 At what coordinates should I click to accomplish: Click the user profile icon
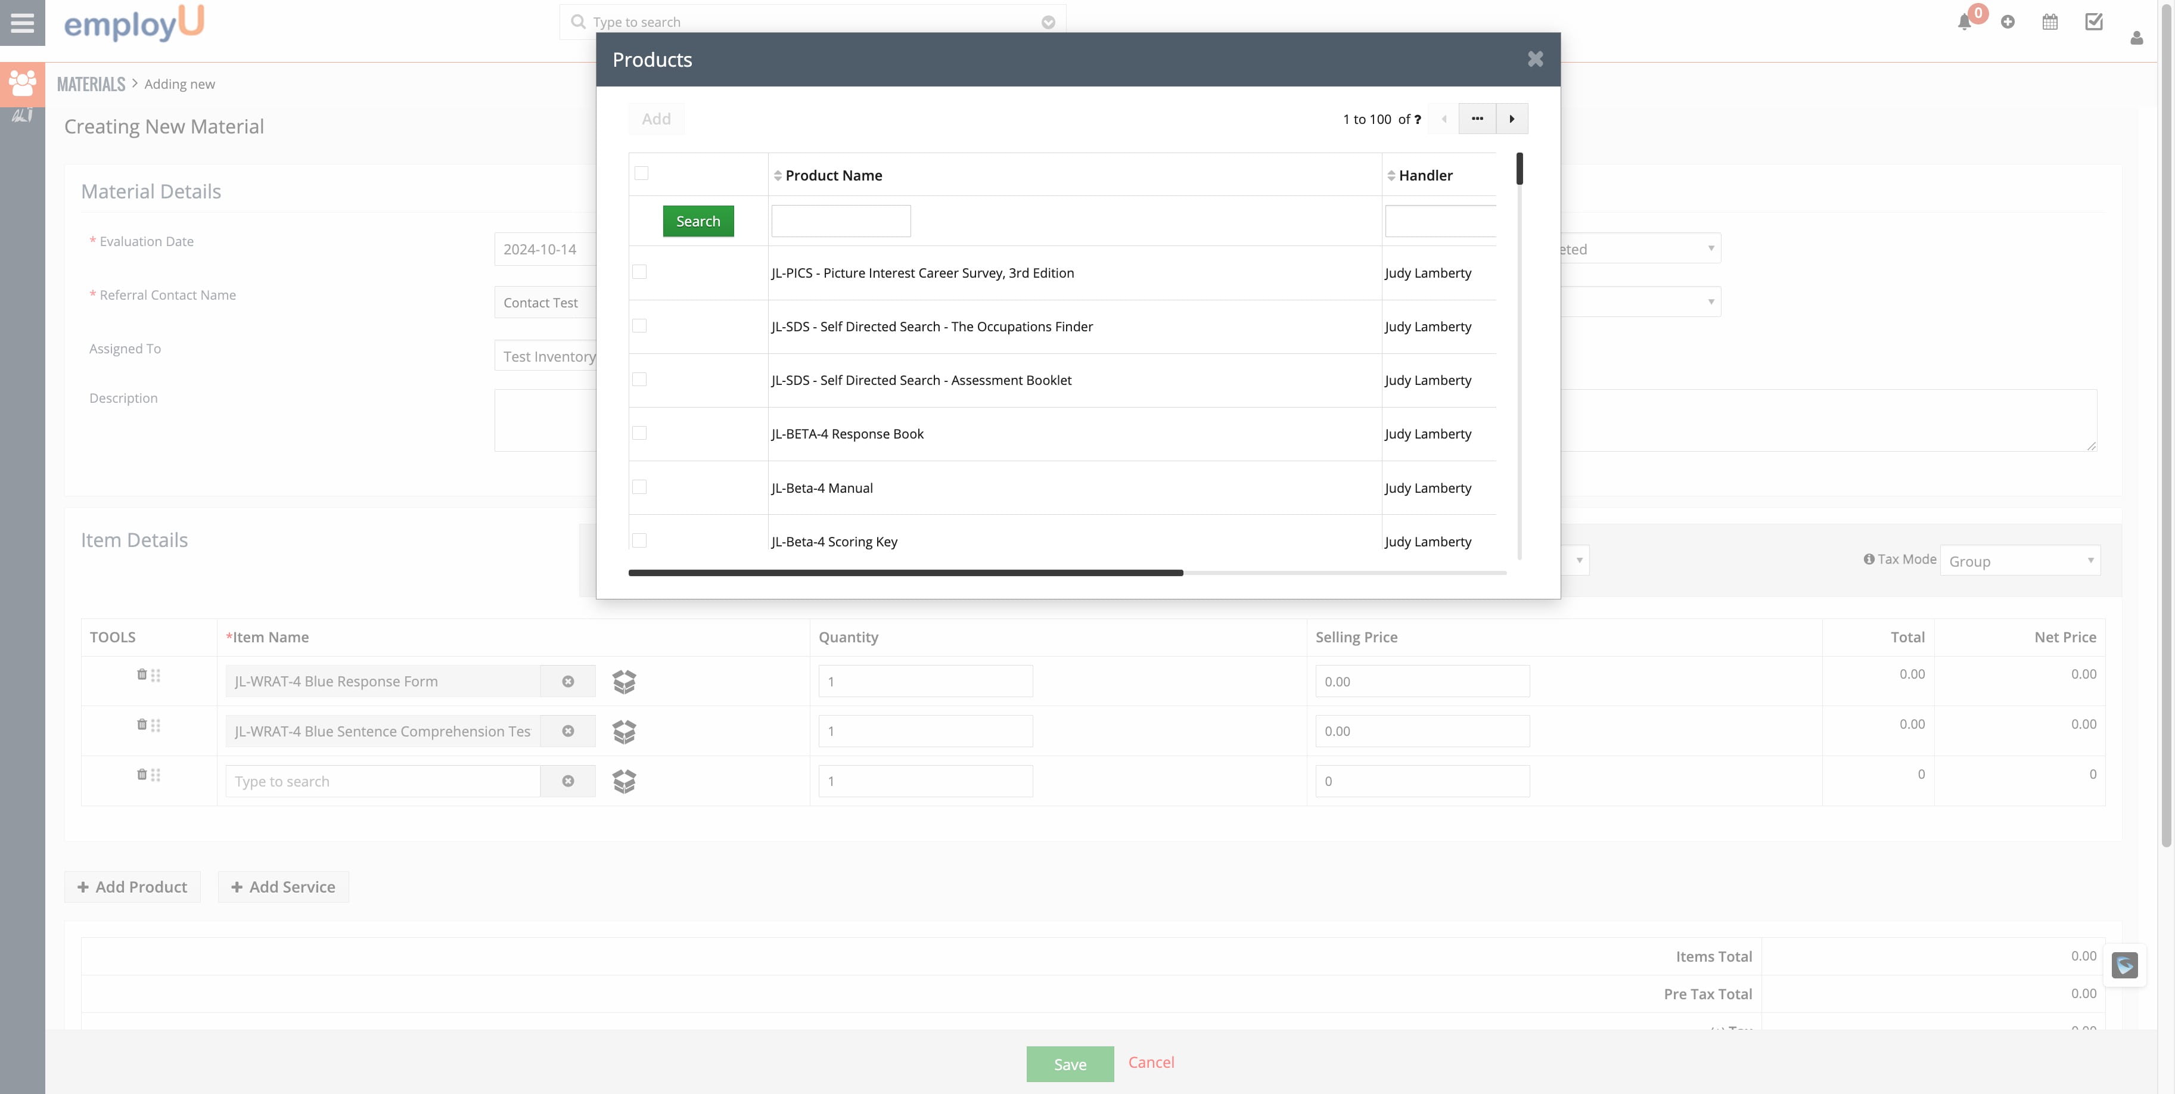coord(2136,38)
